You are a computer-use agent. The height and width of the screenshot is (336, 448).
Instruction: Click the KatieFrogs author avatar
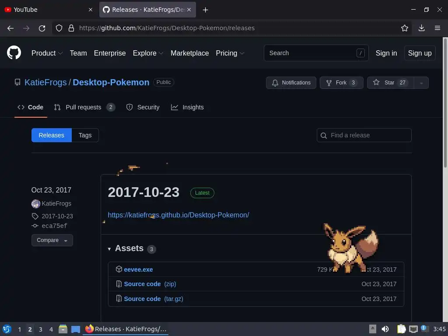tap(36, 204)
